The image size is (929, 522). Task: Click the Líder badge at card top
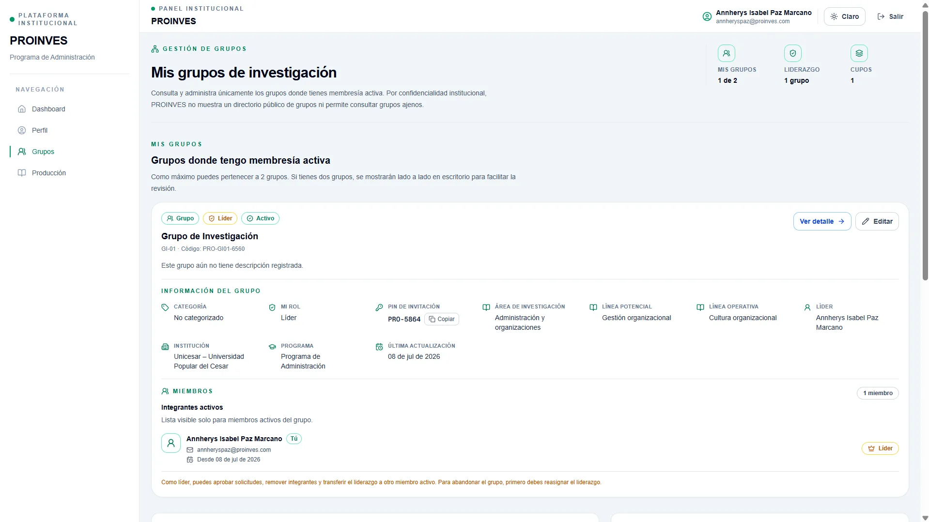[x=220, y=218]
